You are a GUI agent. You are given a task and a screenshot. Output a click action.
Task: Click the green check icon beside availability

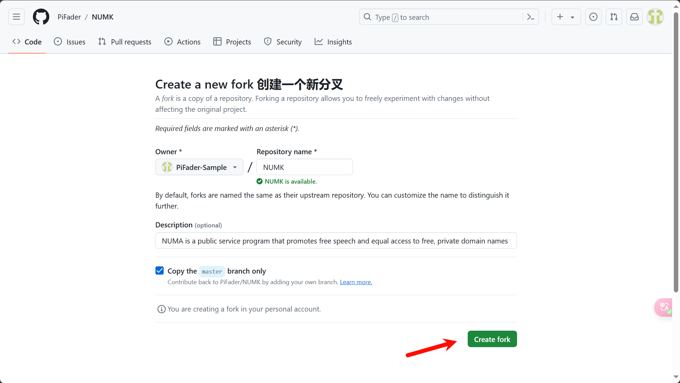click(260, 181)
